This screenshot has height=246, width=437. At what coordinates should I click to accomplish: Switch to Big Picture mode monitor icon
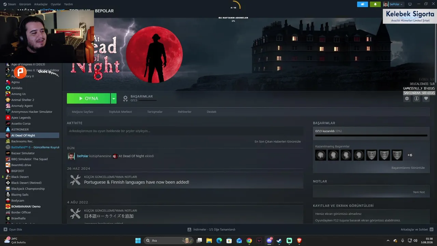point(410,4)
